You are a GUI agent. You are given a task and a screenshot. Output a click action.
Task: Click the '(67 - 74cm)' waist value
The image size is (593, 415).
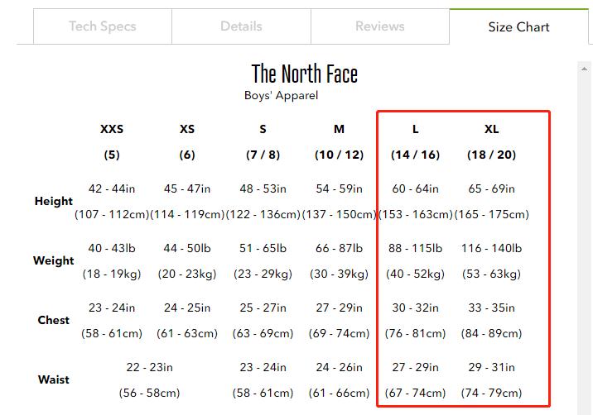coord(415,394)
